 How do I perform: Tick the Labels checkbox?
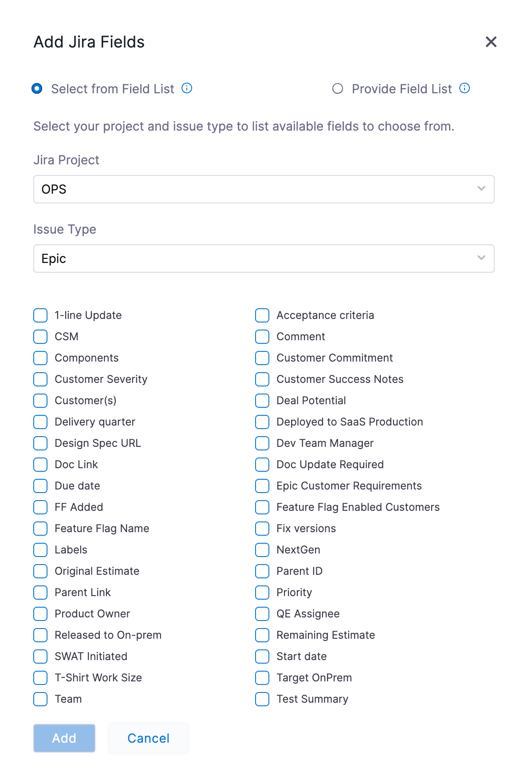click(x=41, y=550)
